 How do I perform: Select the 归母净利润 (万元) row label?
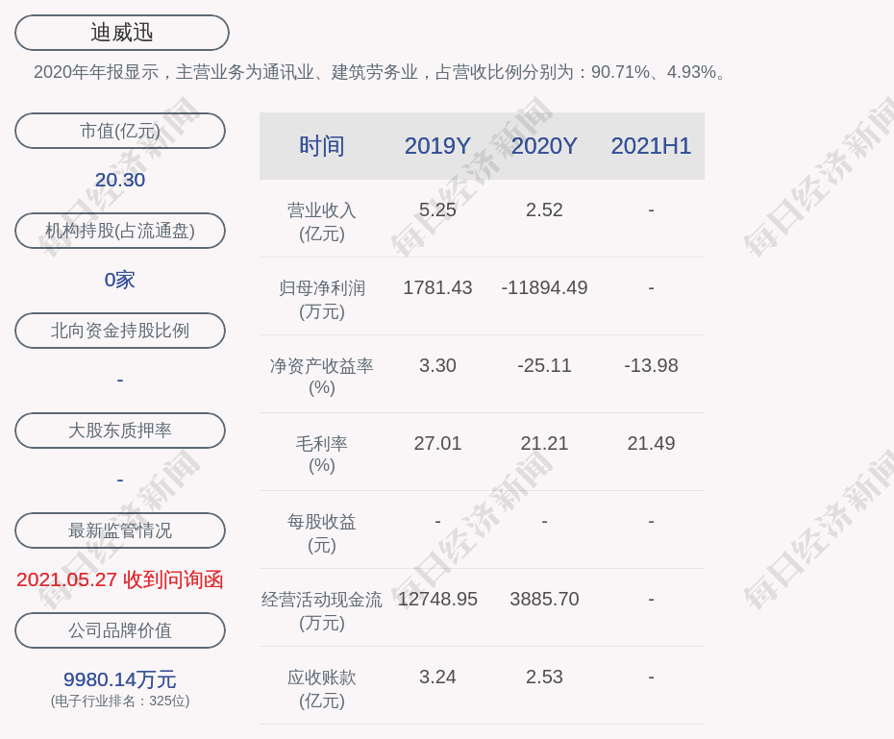(322, 300)
